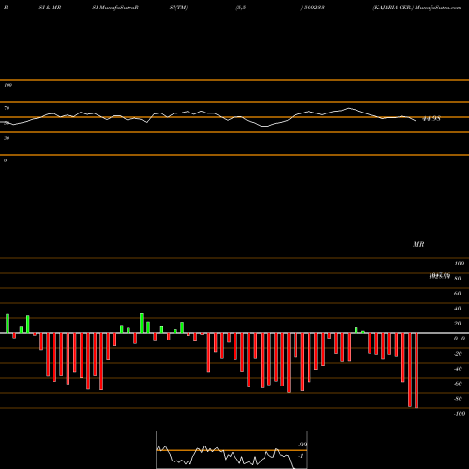Click the RSI axis label 0
The image size is (469, 469).
[5, 160]
